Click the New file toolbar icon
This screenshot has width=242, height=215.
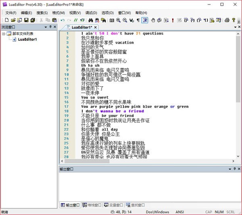[6, 20]
